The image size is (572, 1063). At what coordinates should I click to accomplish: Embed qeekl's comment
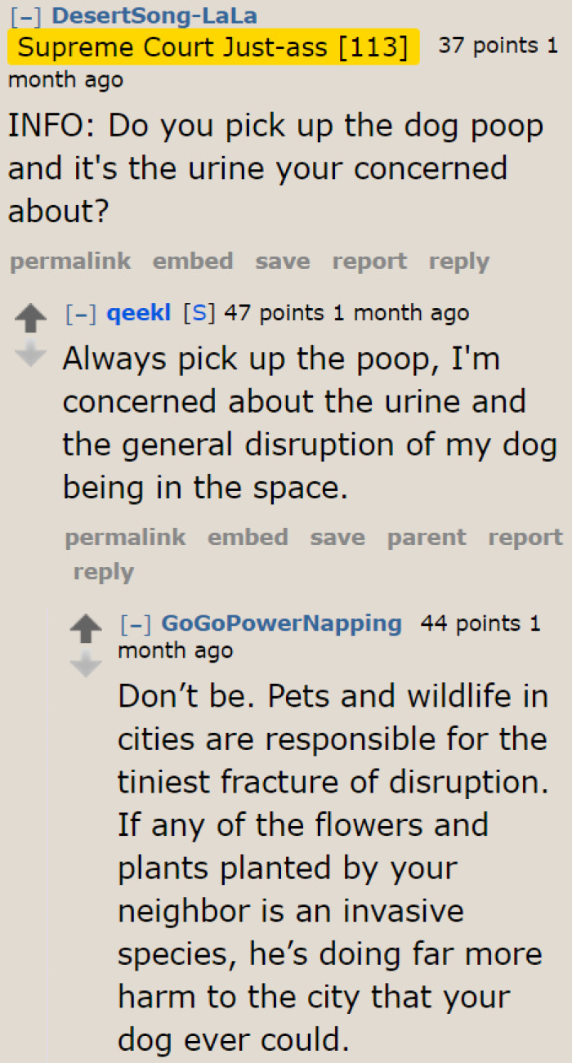(248, 537)
